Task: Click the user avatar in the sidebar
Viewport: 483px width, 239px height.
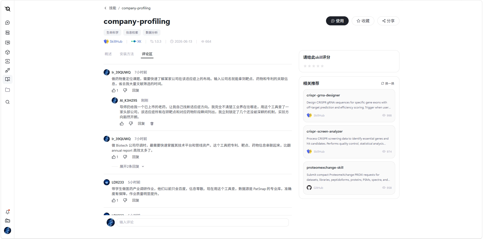Action: (8, 230)
